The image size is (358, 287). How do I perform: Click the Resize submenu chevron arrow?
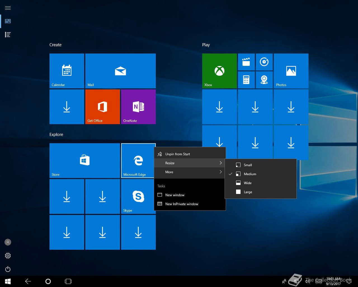pyautogui.click(x=221, y=163)
